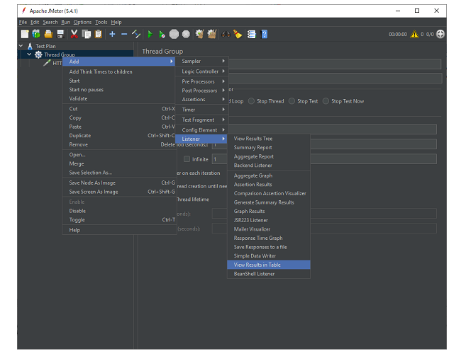
Task: Expand the Config Element submenu
Action: 201,130
